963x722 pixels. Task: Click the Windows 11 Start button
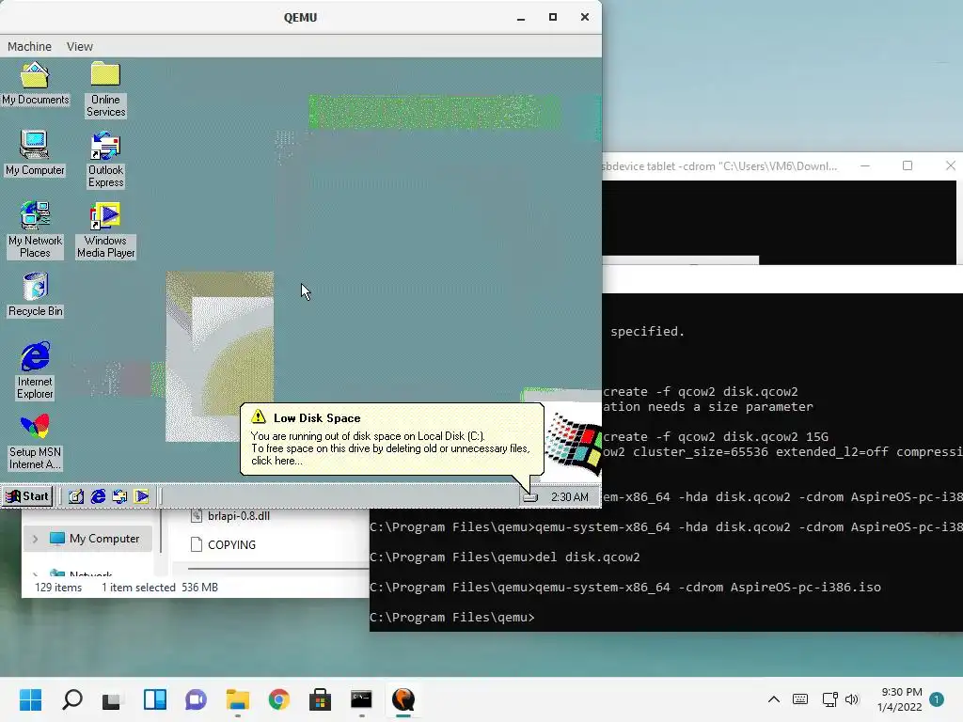30,699
